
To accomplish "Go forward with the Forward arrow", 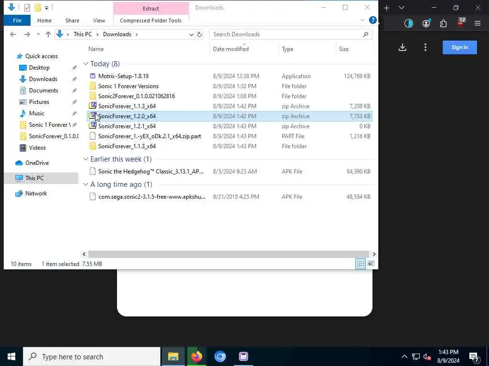I will [x=27, y=34].
